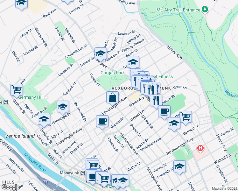Click the Main St label
The image size is (238, 191).
pos(53,159)
